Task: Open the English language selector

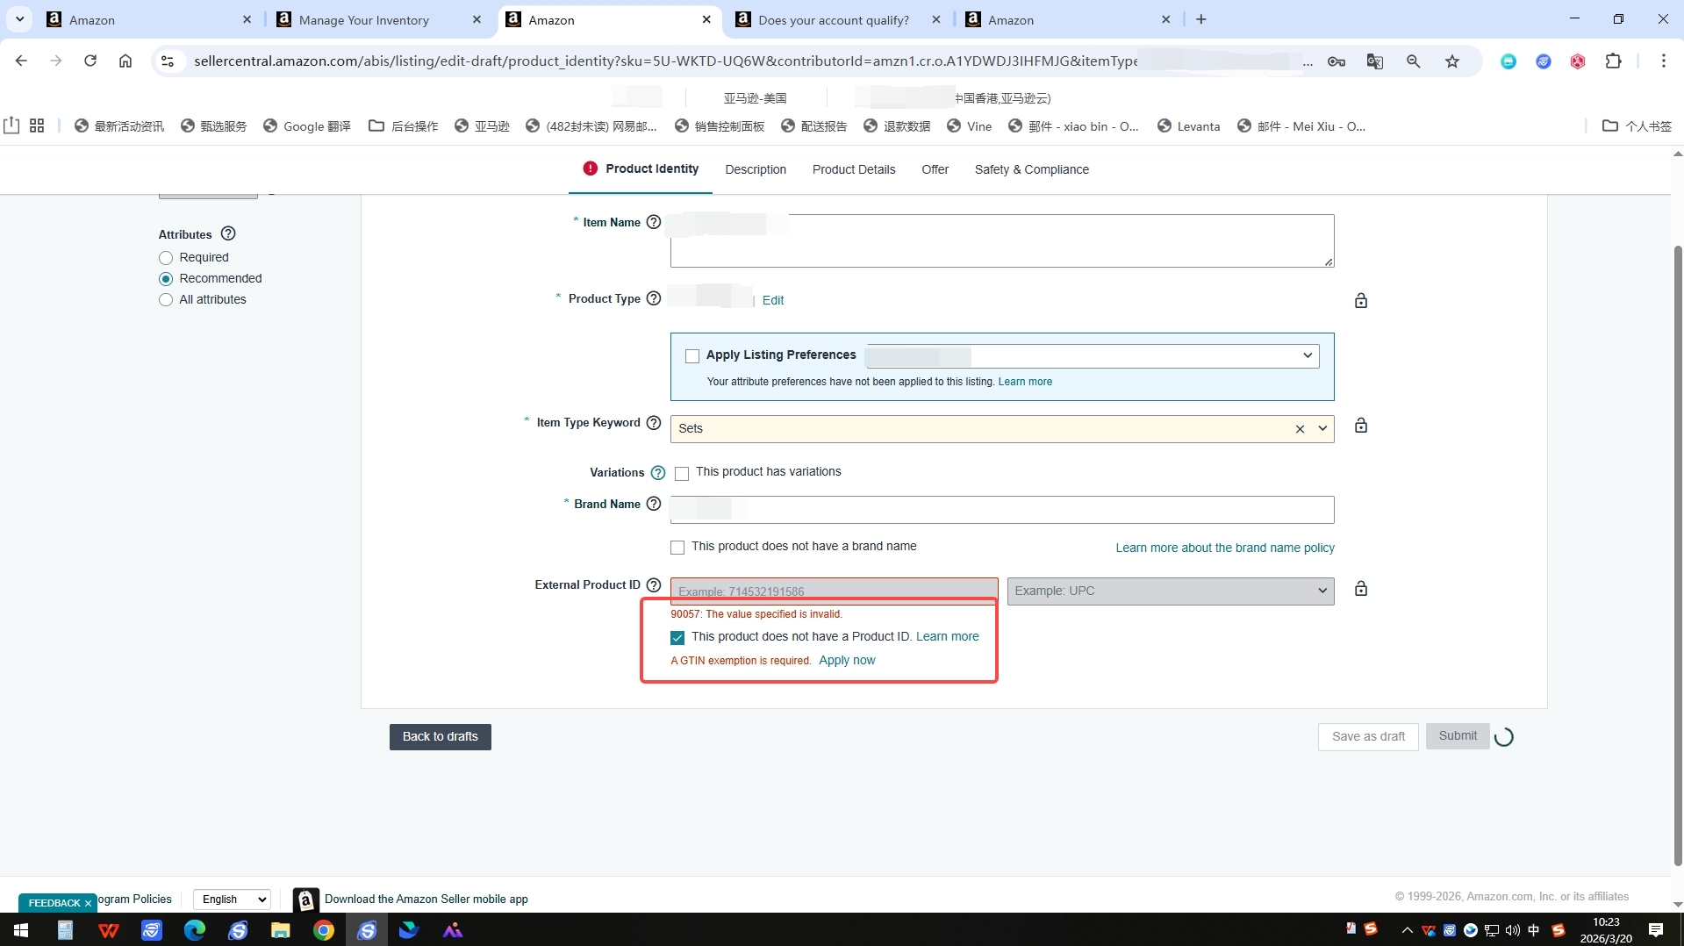Action: tap(232, 899)
